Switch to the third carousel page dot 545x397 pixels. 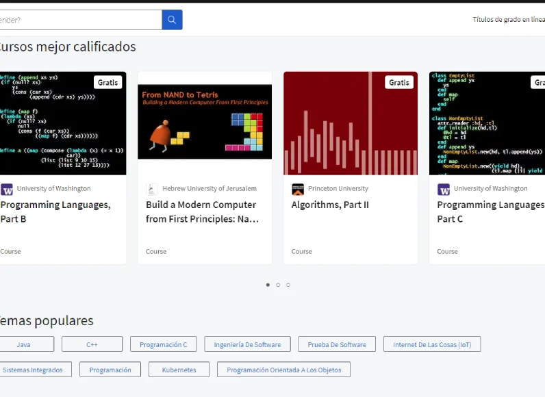click(x=288, y=285)
